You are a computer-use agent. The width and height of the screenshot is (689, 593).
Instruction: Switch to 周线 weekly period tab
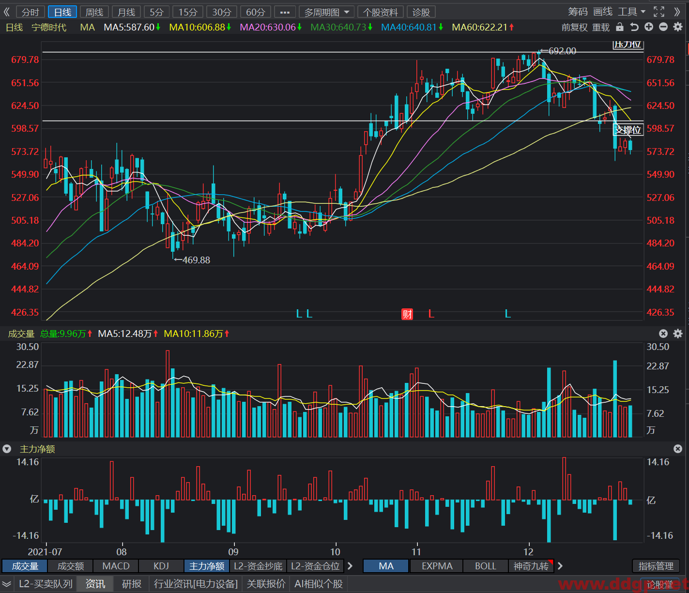click(94, 12)
